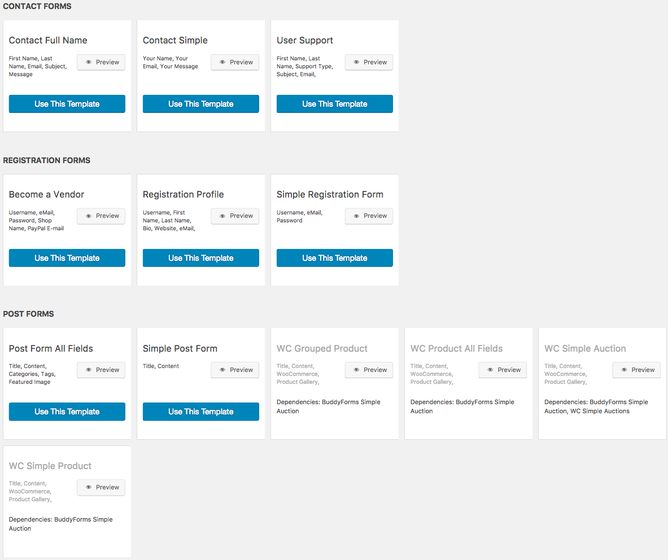Click the eye icon on Registration Profile preview

point(222,216)
